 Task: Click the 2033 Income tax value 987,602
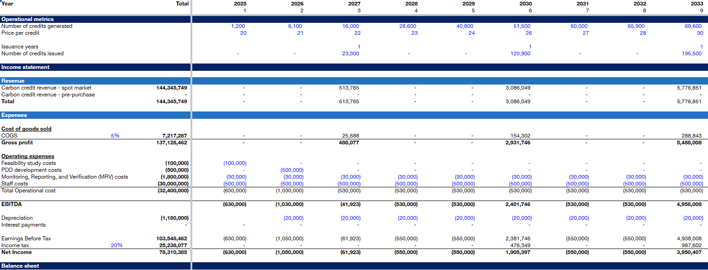[x=691, y=245]
